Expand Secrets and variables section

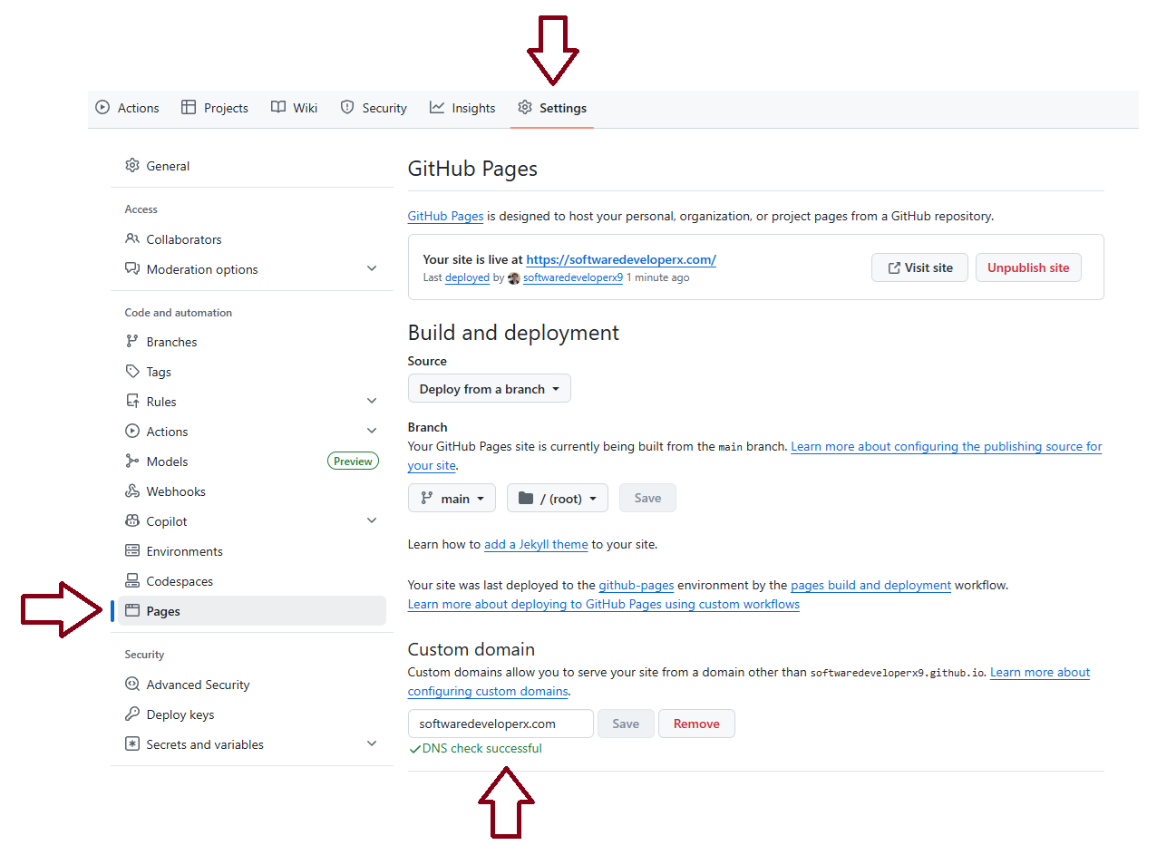pos(372,744)
